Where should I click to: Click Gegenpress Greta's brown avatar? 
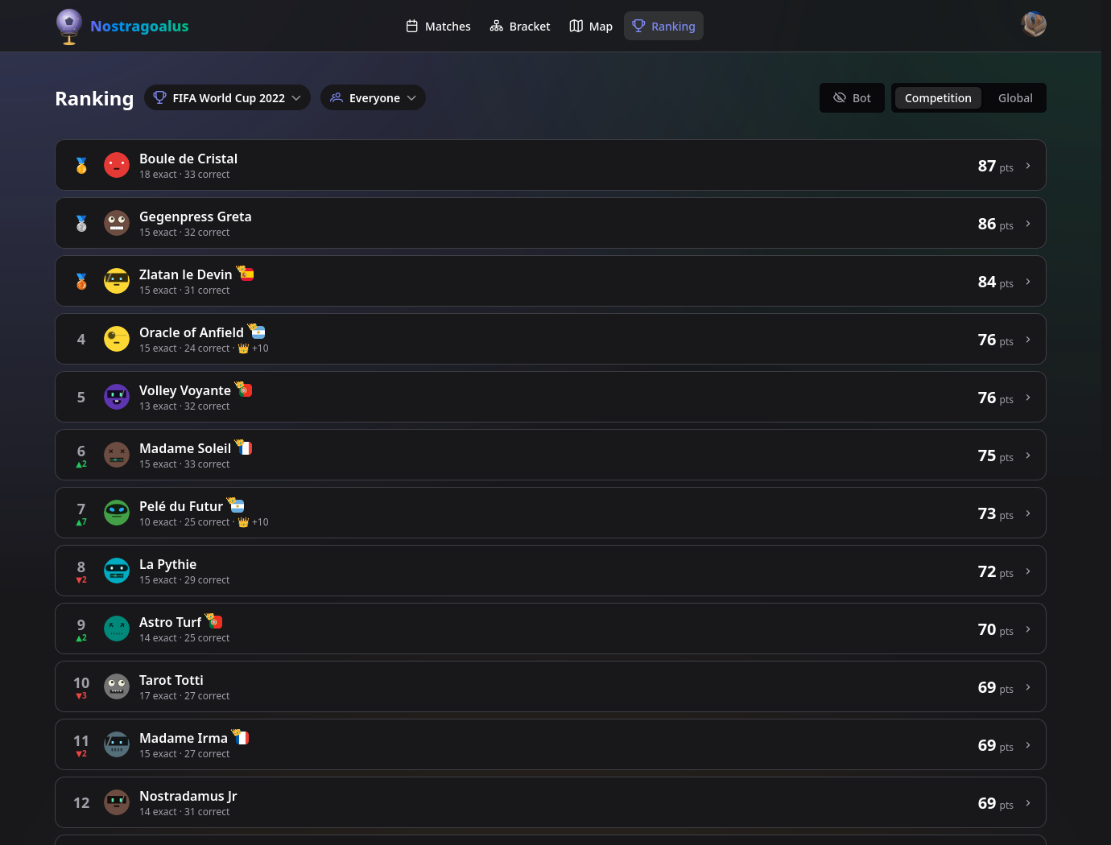pos(117,223)
